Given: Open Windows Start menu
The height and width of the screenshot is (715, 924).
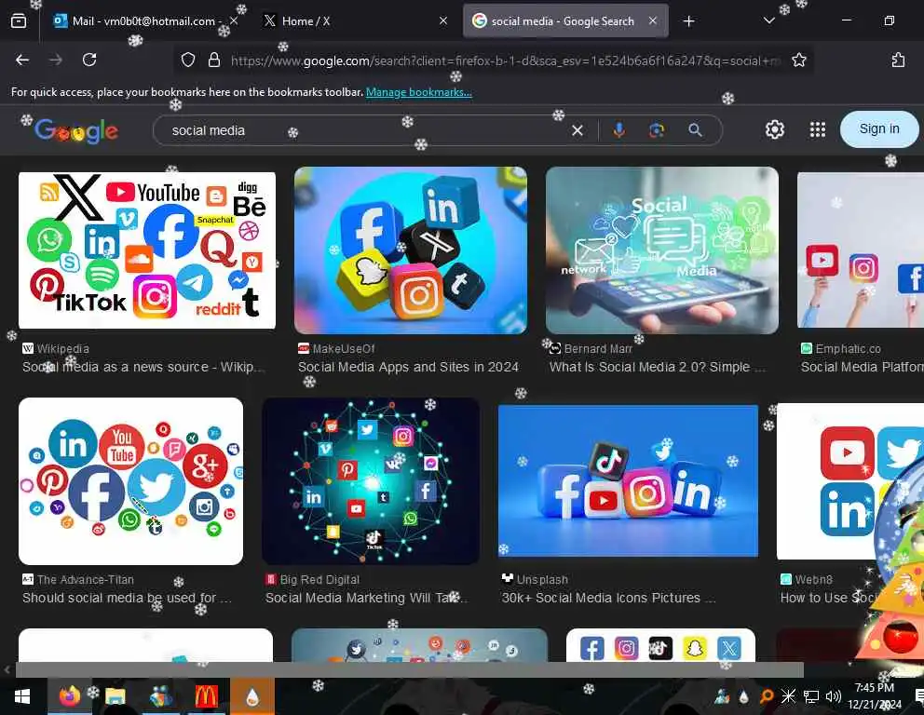Looking at the screenshot, I should pyautogui.click(x=22, y=697).
